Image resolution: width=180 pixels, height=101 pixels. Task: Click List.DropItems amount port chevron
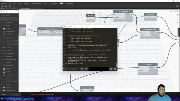125,17
